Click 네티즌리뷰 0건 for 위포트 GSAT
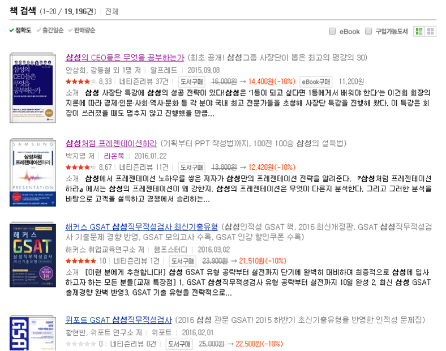This screenshot has height=351, width=446. [133, 344]
